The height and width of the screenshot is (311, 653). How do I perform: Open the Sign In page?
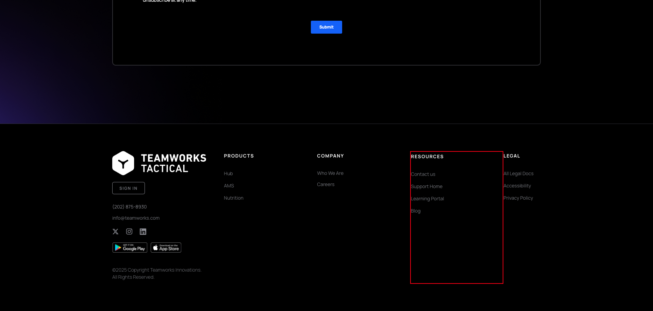[128, 188]
